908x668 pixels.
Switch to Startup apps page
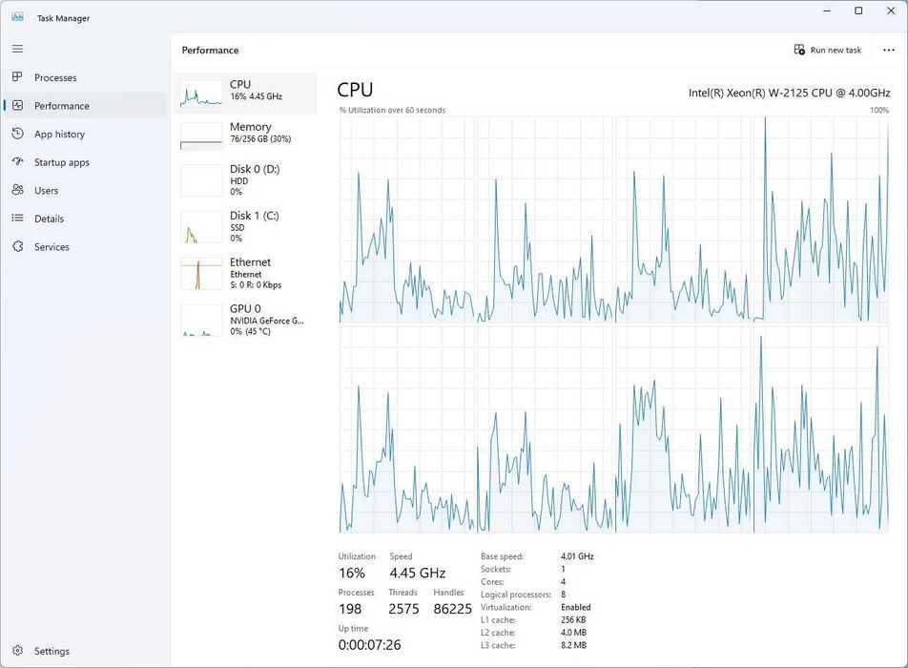[86, 162]
